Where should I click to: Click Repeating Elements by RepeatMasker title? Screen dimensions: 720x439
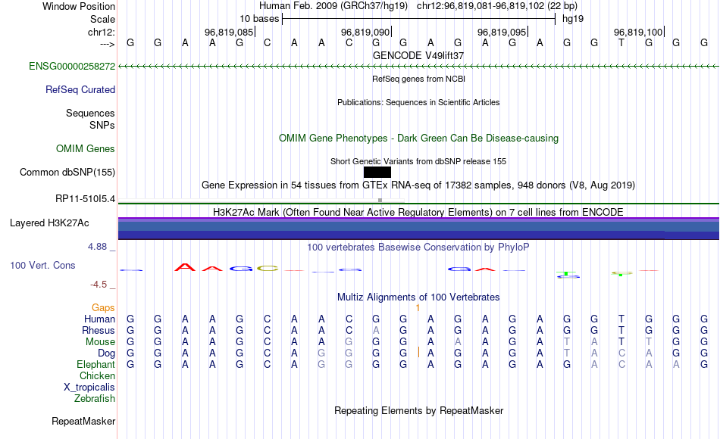pyautogui.click(x=418, y=410)
